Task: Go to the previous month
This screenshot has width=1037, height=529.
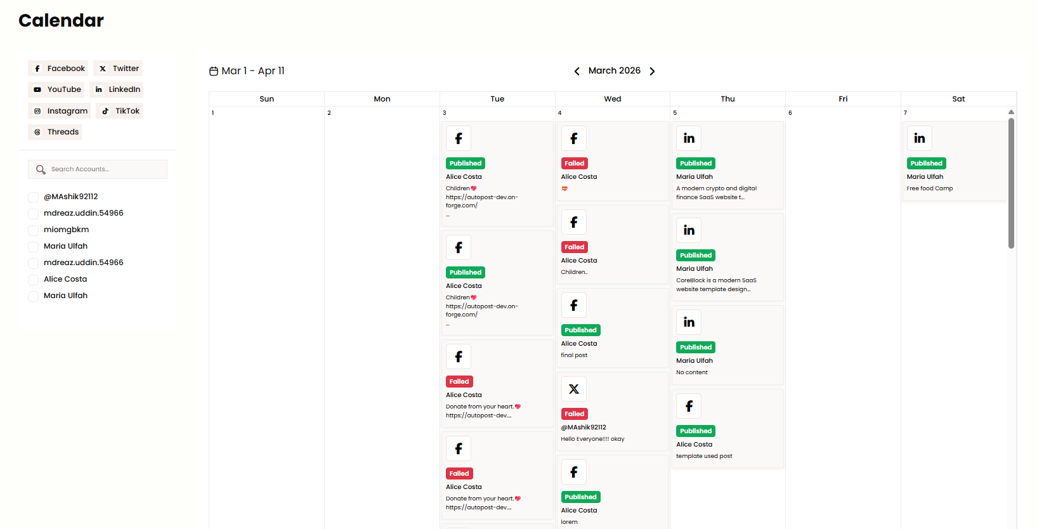Action: pos(577,71)
